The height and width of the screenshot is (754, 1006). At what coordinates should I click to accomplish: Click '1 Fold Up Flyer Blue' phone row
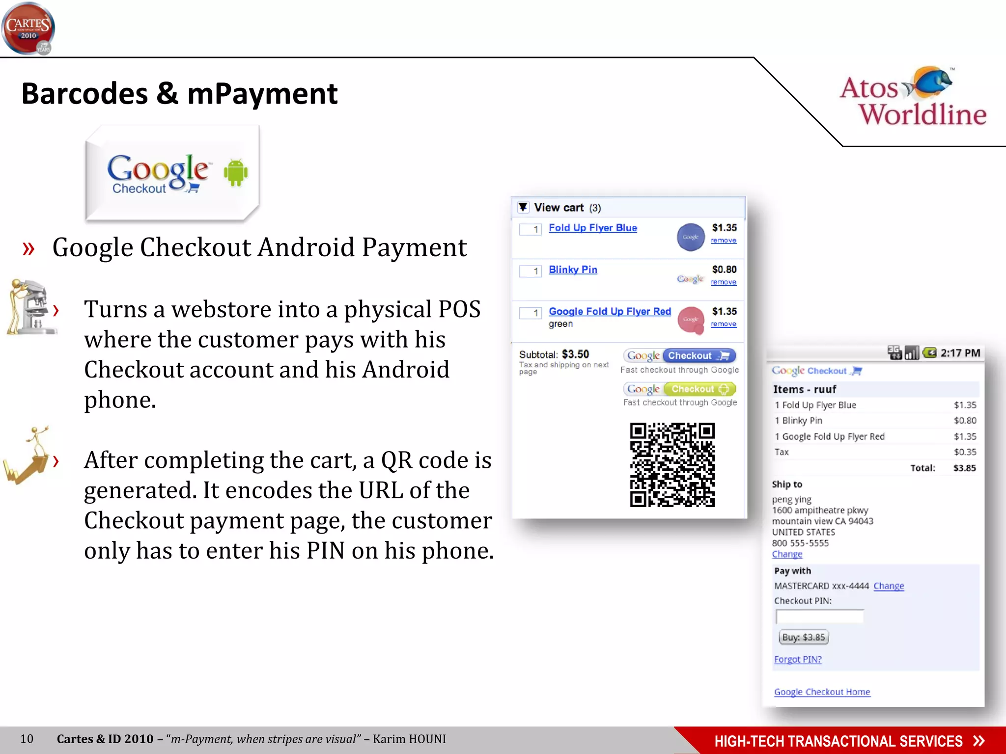pyautogui.click(x=875, y=405)
